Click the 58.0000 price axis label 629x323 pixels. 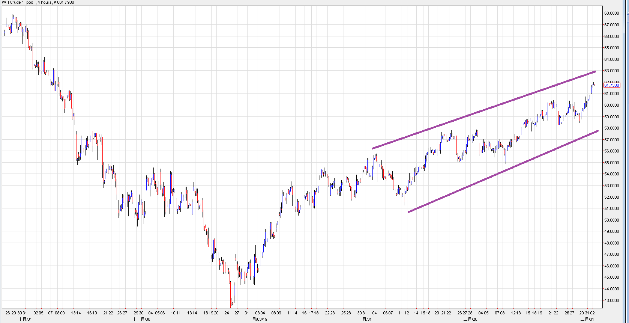pos(611,128)
